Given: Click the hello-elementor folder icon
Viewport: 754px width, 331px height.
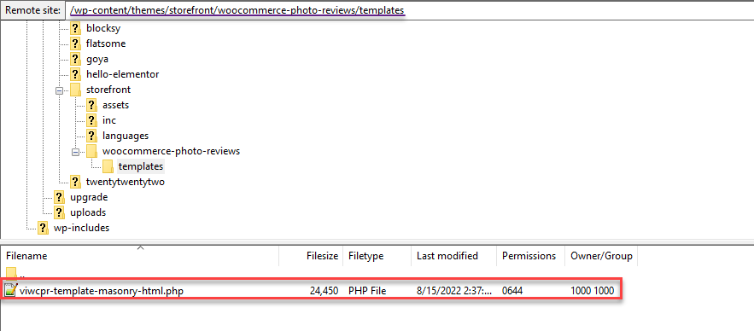Looking at the screenshot, I should coord(75,74).
